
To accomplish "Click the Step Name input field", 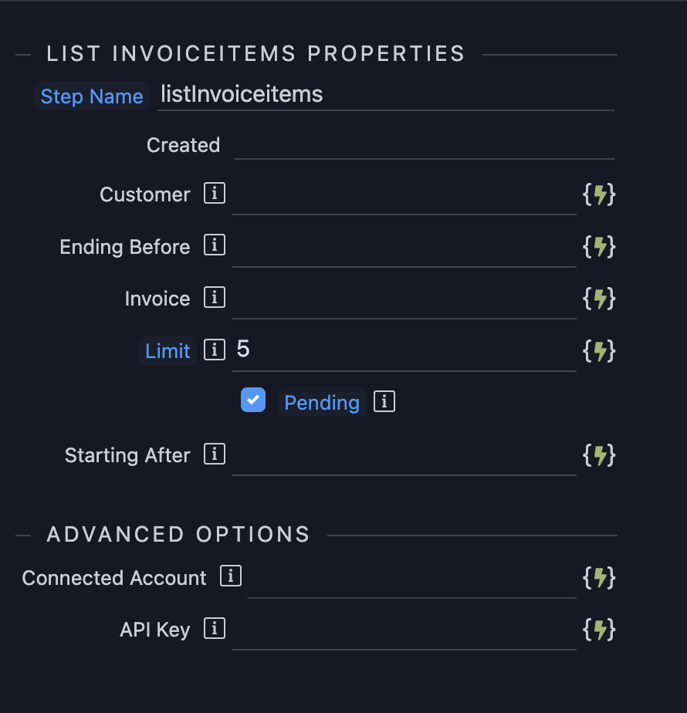I will 386,95.
